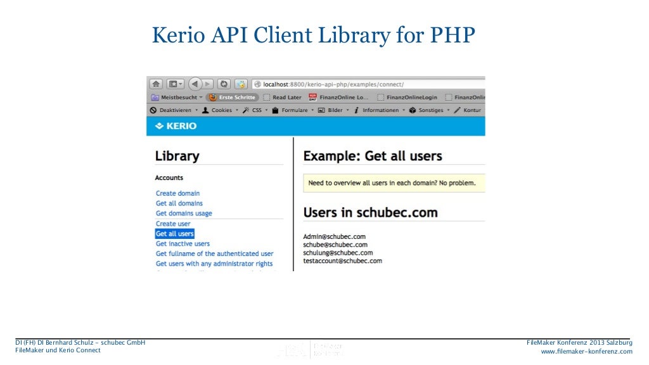Open Get fullname of the authenticated user
This screenshot has width=649, height=365.
pos(214,253)
